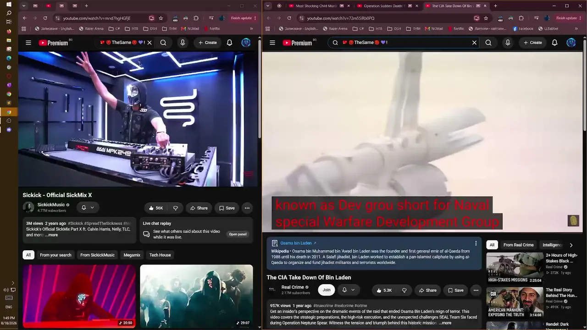Join the Real Crime channel
The width and height of the screenshot is (587, 330).
point(327,290)
